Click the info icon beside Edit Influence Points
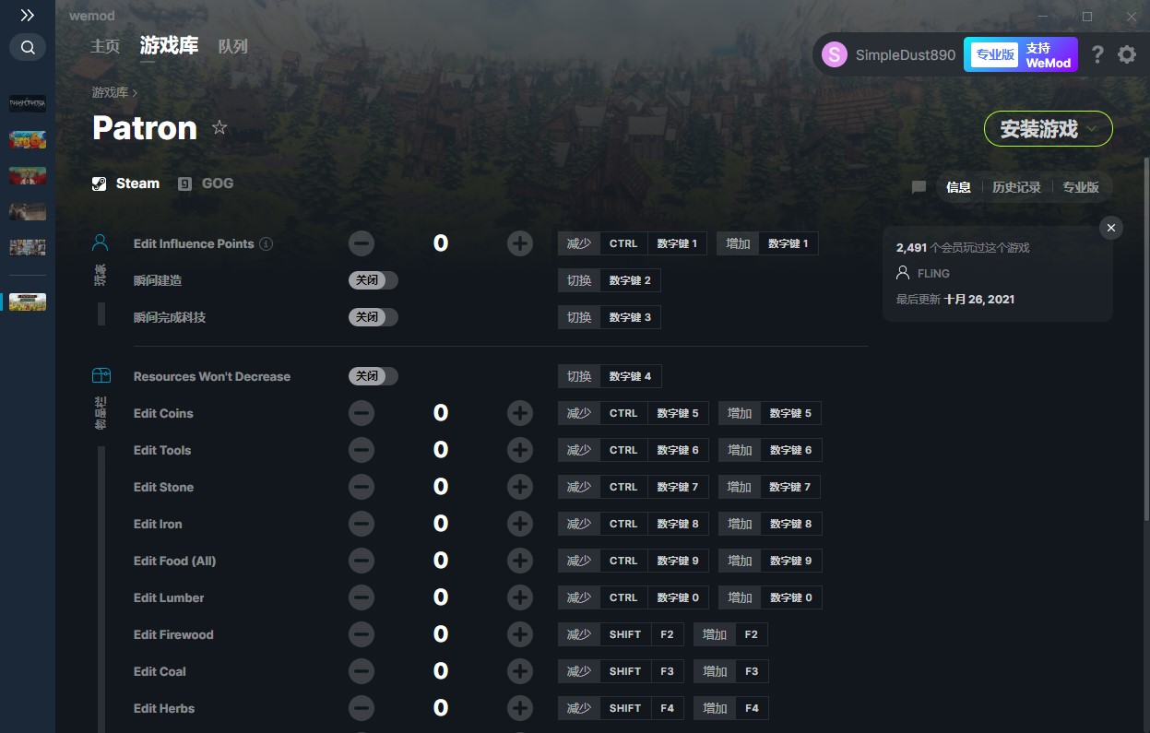The width and height of the screenshot is (1150, 733). 266,244
